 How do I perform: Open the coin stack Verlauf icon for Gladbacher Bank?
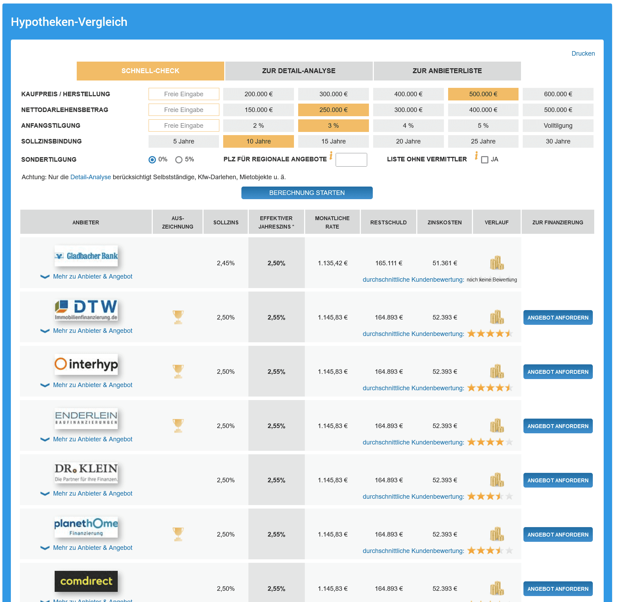(x=497, y=263)
